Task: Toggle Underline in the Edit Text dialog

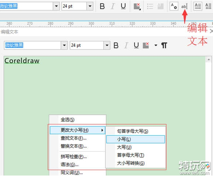Action: [136, 45]
